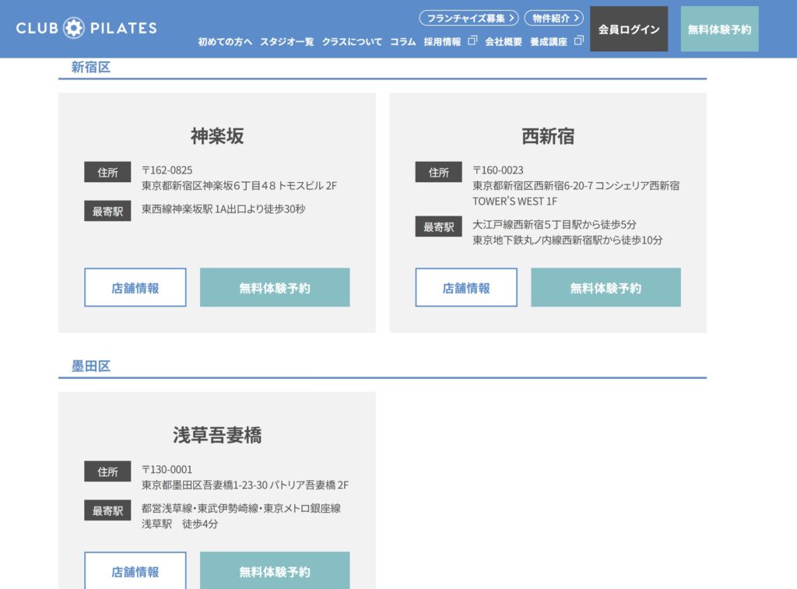Open フランチャイズ募集 pill link
The image size is (797, 589).
coord(469,19)
